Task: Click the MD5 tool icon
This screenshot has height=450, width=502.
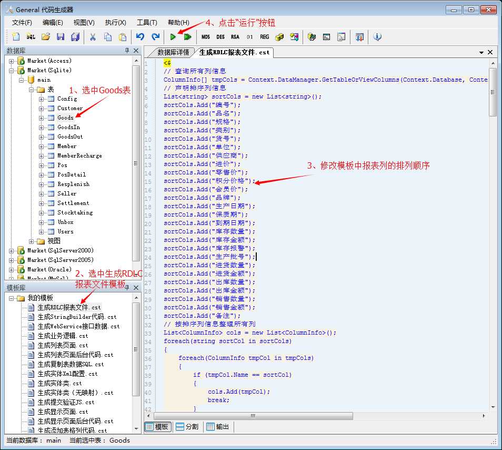Action: (206, 37)
